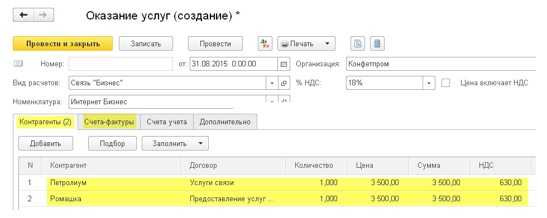The width and height of the screenshot is (547, 218).
Task: Click the Провести button
Action: (215, 44)
